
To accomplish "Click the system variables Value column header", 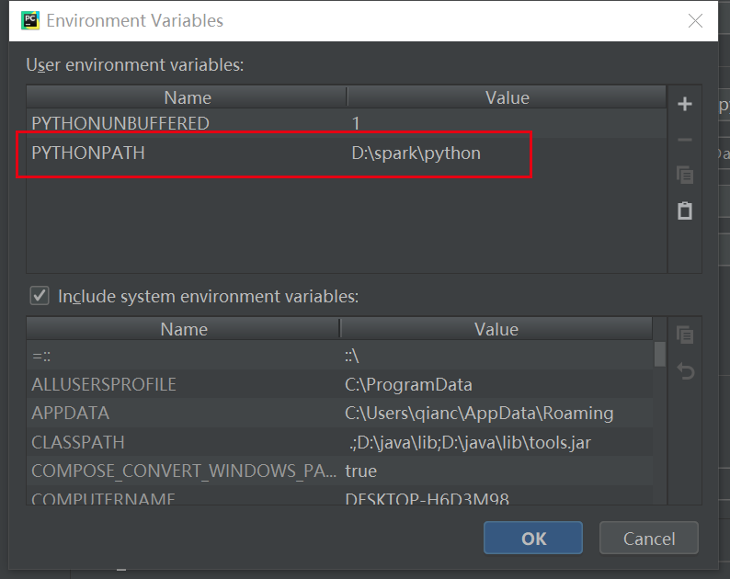I will click(x=496, y=329).
